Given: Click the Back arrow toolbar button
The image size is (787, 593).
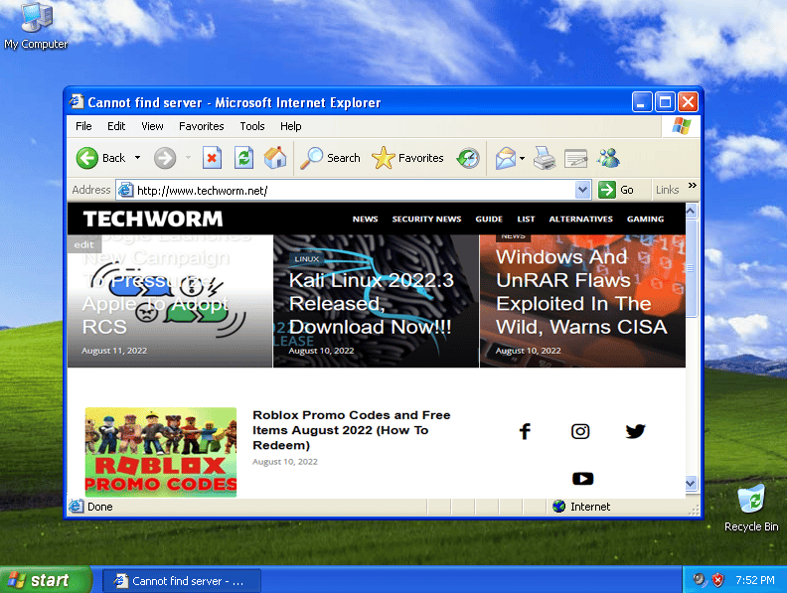Looking at the screenshot, I should pos(101,158).
